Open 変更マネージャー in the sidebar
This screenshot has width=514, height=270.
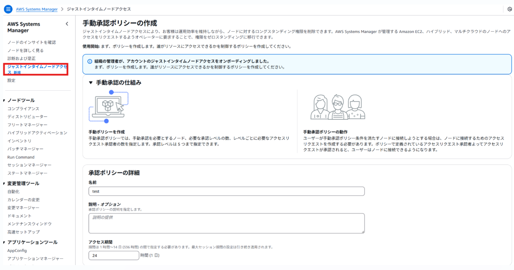tap(24, 208)
